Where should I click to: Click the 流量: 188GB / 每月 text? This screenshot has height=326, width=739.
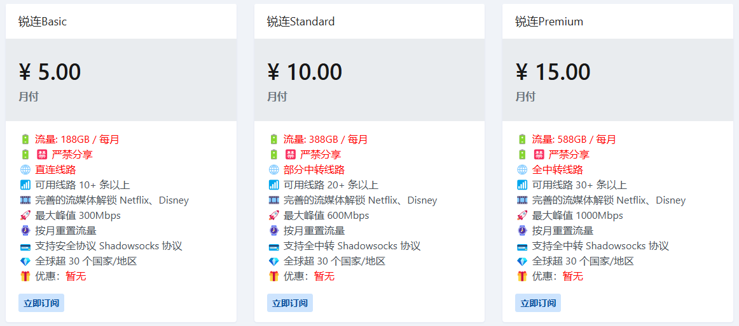78,139
